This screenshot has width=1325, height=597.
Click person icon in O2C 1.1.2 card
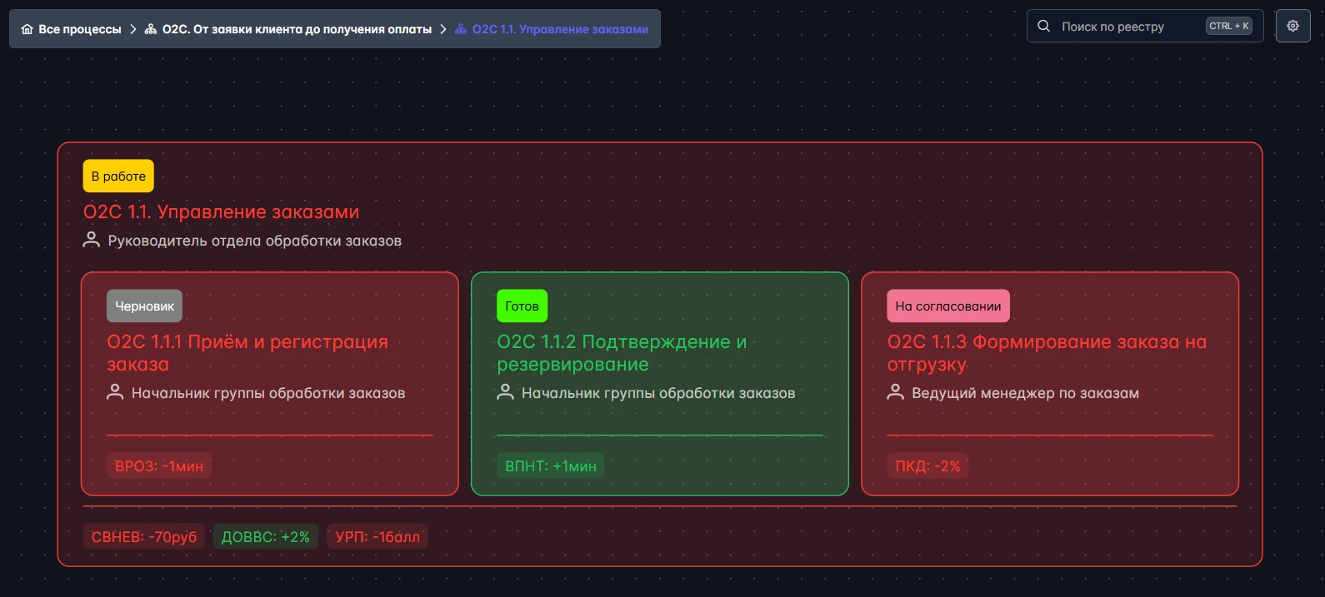(505, 392)
